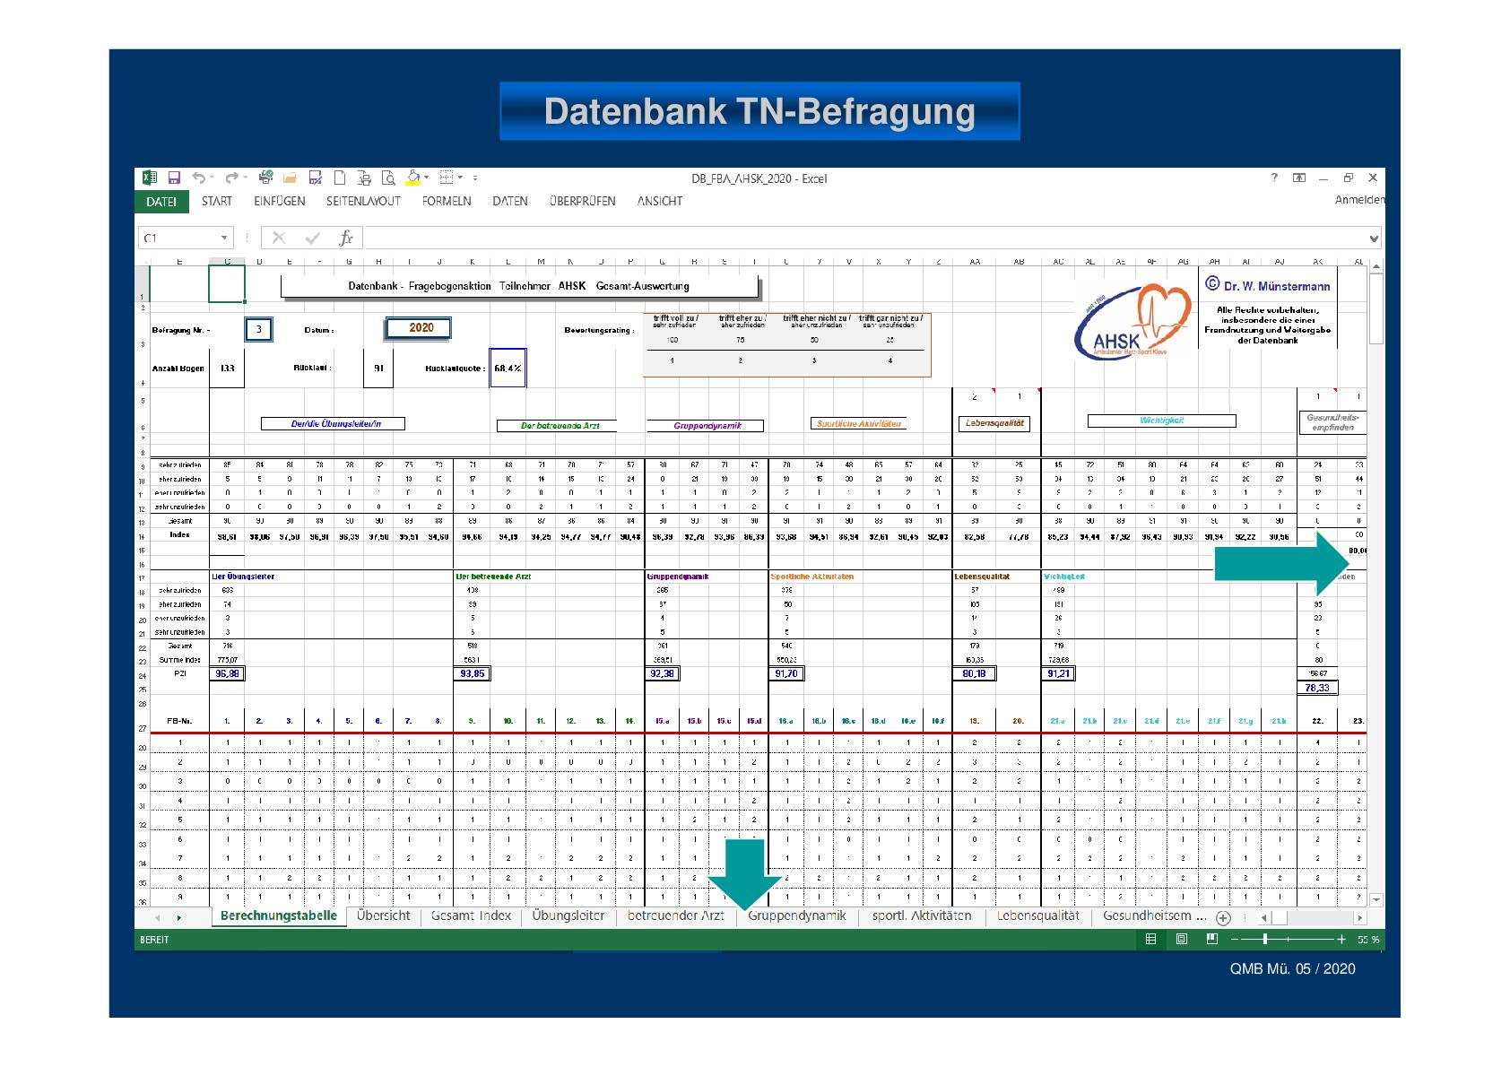This screenshot has width=1510, height=1067.
Task: Open the Help question mark icon
Action: point(1274,178)
